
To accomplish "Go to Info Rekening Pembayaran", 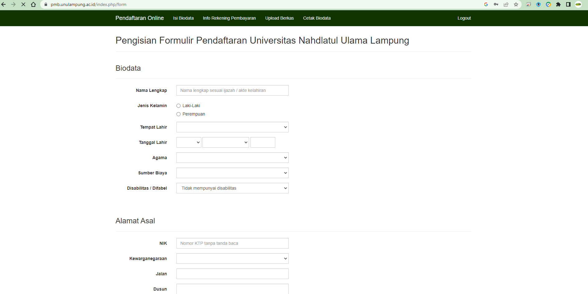I will (x=229, y=18).
